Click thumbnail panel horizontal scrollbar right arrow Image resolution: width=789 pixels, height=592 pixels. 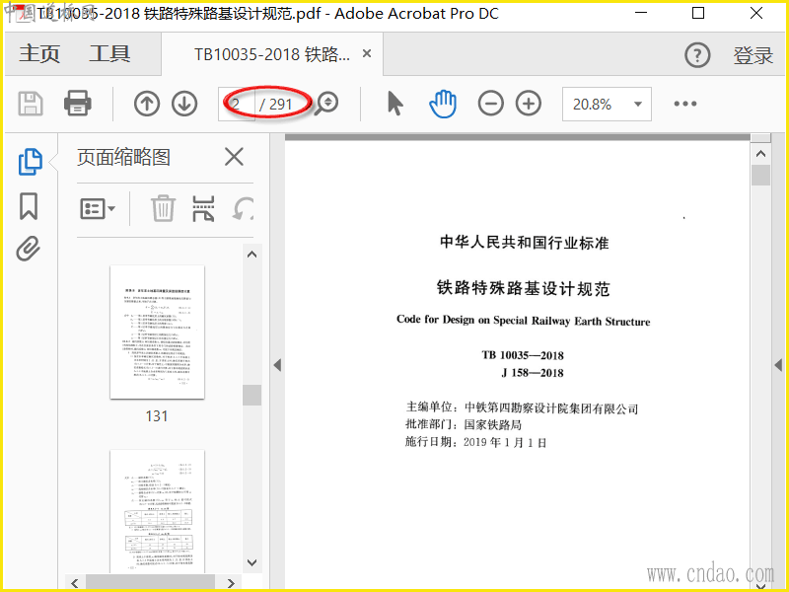(x=231, y=583)
